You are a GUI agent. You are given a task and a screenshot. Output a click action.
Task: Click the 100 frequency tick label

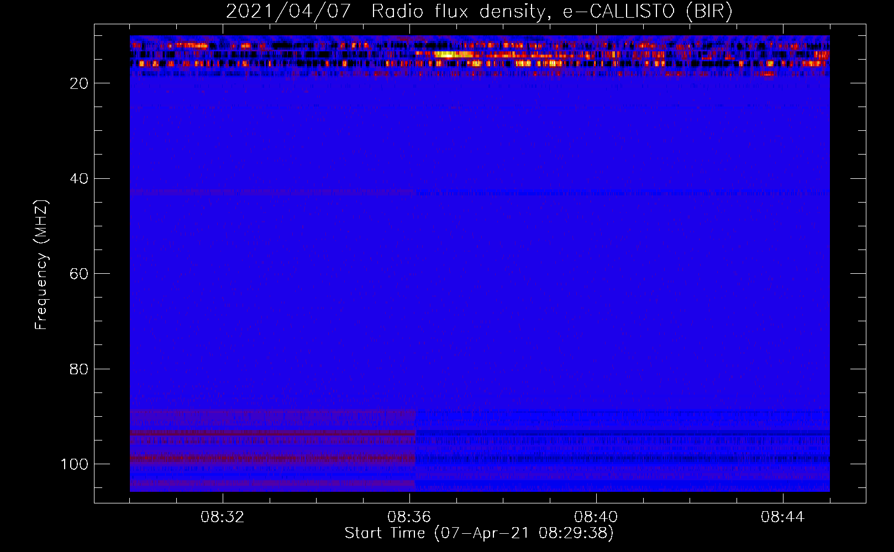coord(75,464)
